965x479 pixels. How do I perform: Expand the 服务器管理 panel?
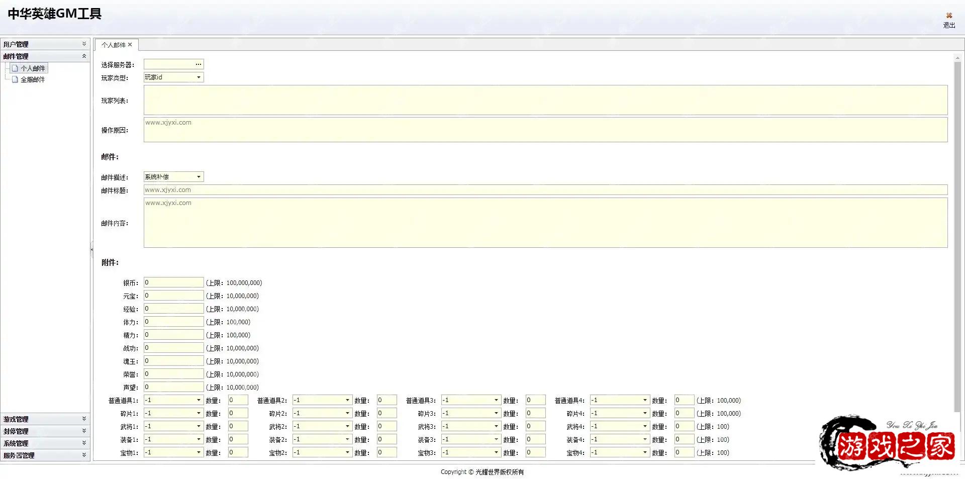pyautogui.click(x=84, y=455)
